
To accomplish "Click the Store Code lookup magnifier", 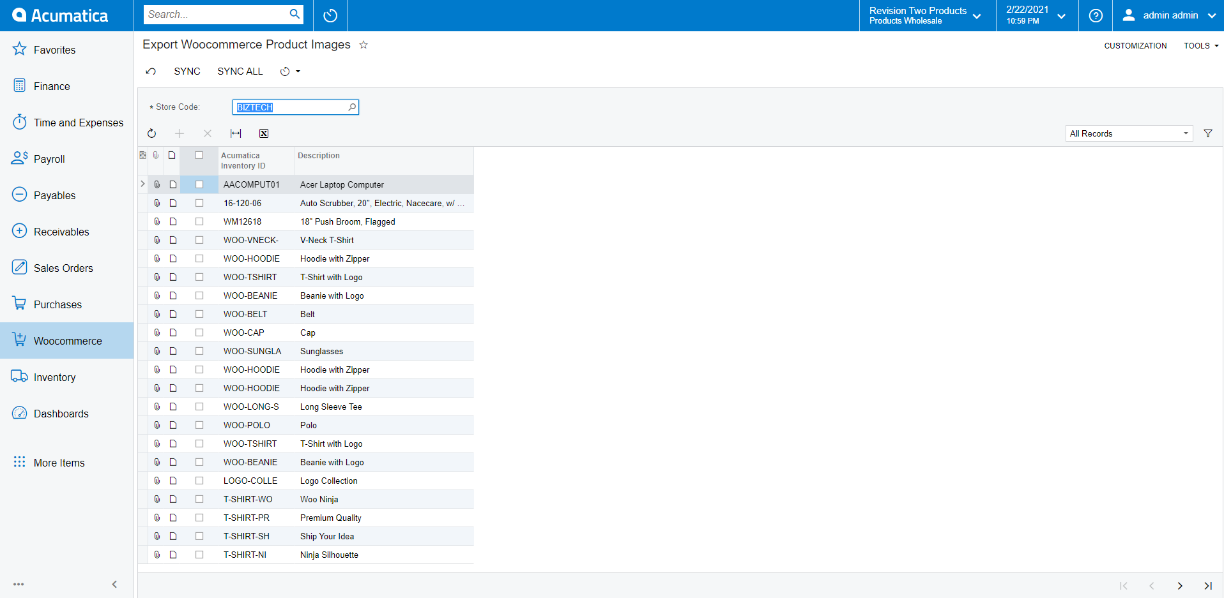I will click(352, 107).
